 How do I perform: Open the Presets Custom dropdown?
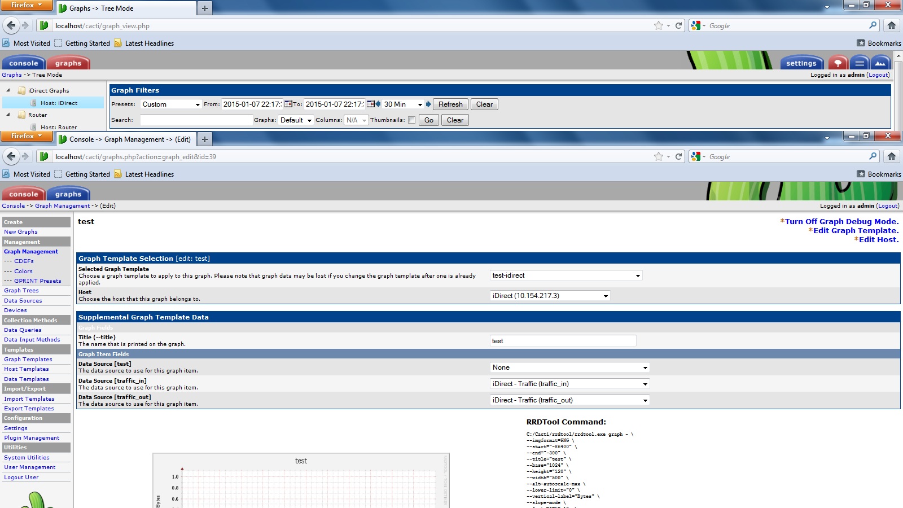point(171,104)
